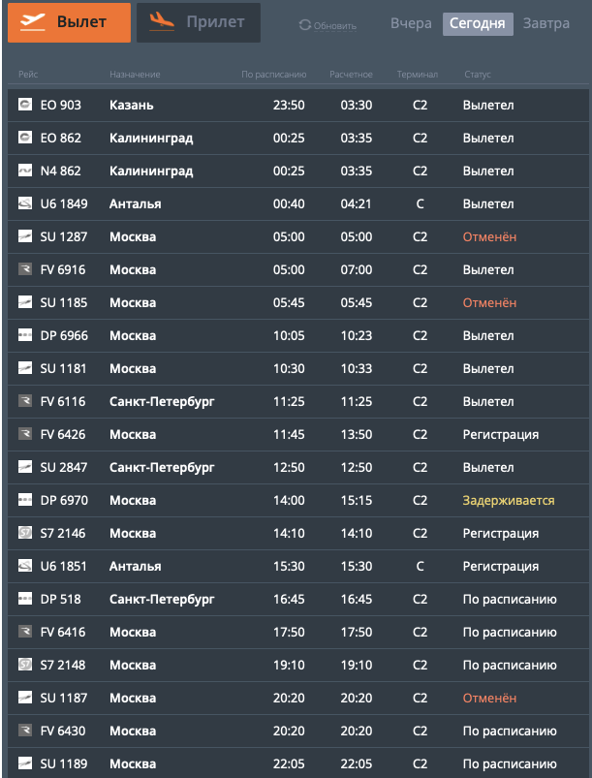
Task: Switch to the Вылет departures tab
Action: click(x=69, y=23)
